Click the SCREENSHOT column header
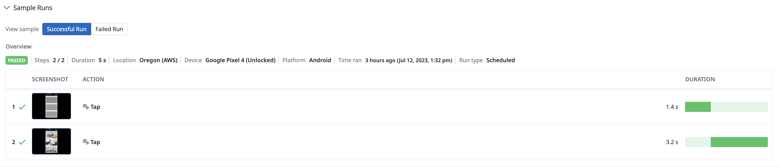 click(x=50, y=79)
